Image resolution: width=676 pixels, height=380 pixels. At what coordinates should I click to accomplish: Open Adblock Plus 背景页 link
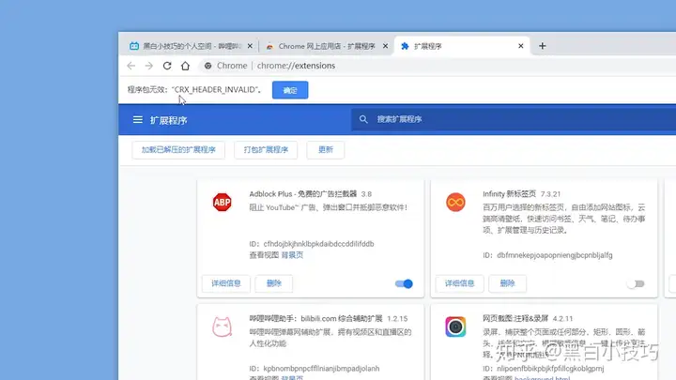click(x=292, y=255)
